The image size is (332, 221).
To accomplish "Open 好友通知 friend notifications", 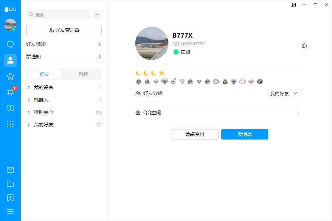I will pos(64,44).
